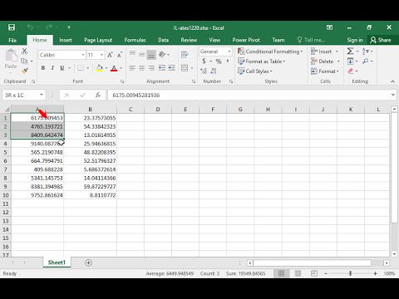This screenshot has width=399, height=299.
Task: Click the Cut scissors icon
Action: [25, 51]
